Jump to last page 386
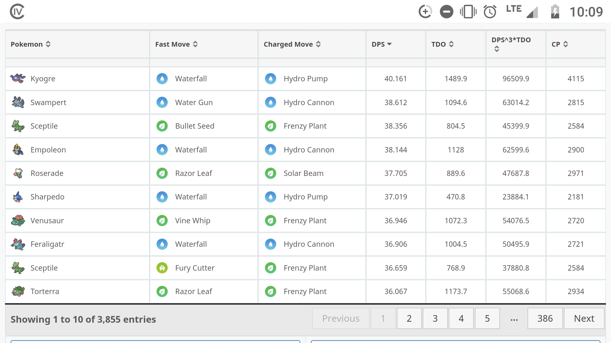The height and width of the screenshot is (343, 611). click(545, 318)
